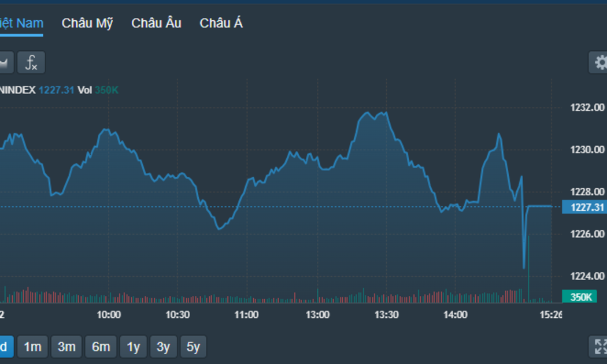607x364 pixels.
Task: Open the Việt Nam market tab
Action: click(21, 23)
